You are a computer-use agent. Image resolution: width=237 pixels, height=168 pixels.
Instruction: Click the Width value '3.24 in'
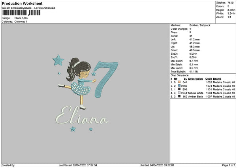coord(231,13)
